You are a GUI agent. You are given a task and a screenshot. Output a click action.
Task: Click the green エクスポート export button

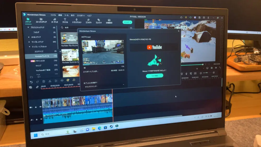tap(127, 22)
